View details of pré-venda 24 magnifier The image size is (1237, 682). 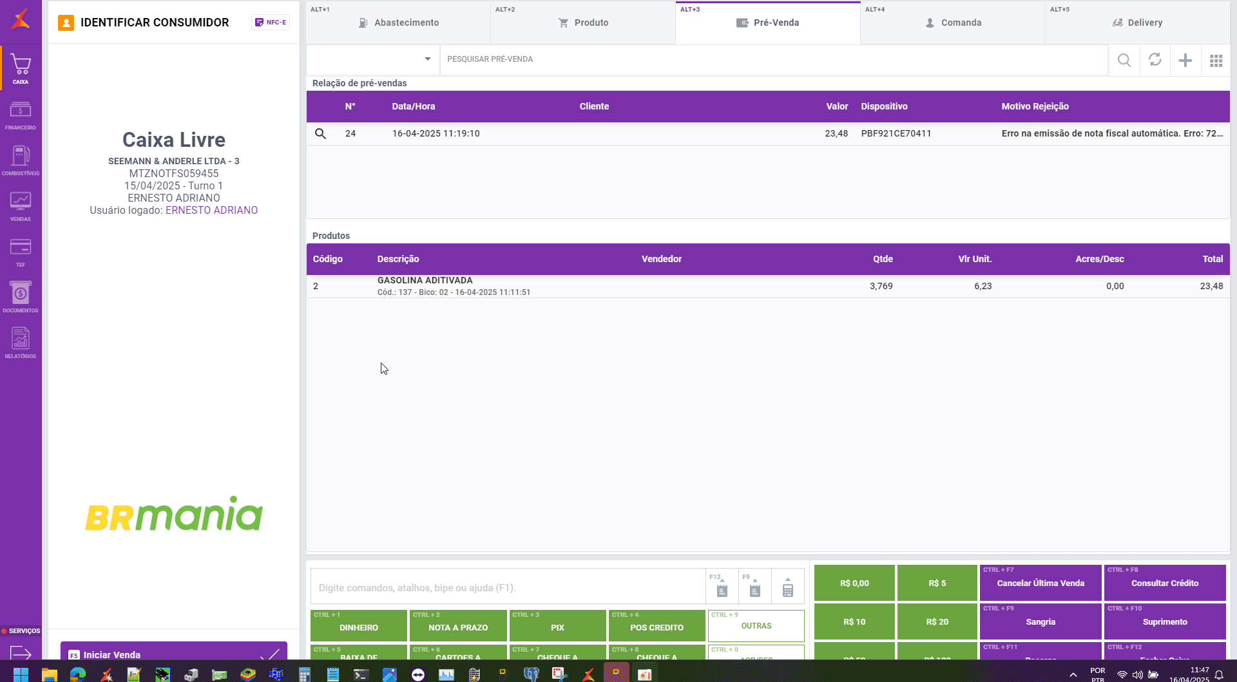tap(320, 134)
